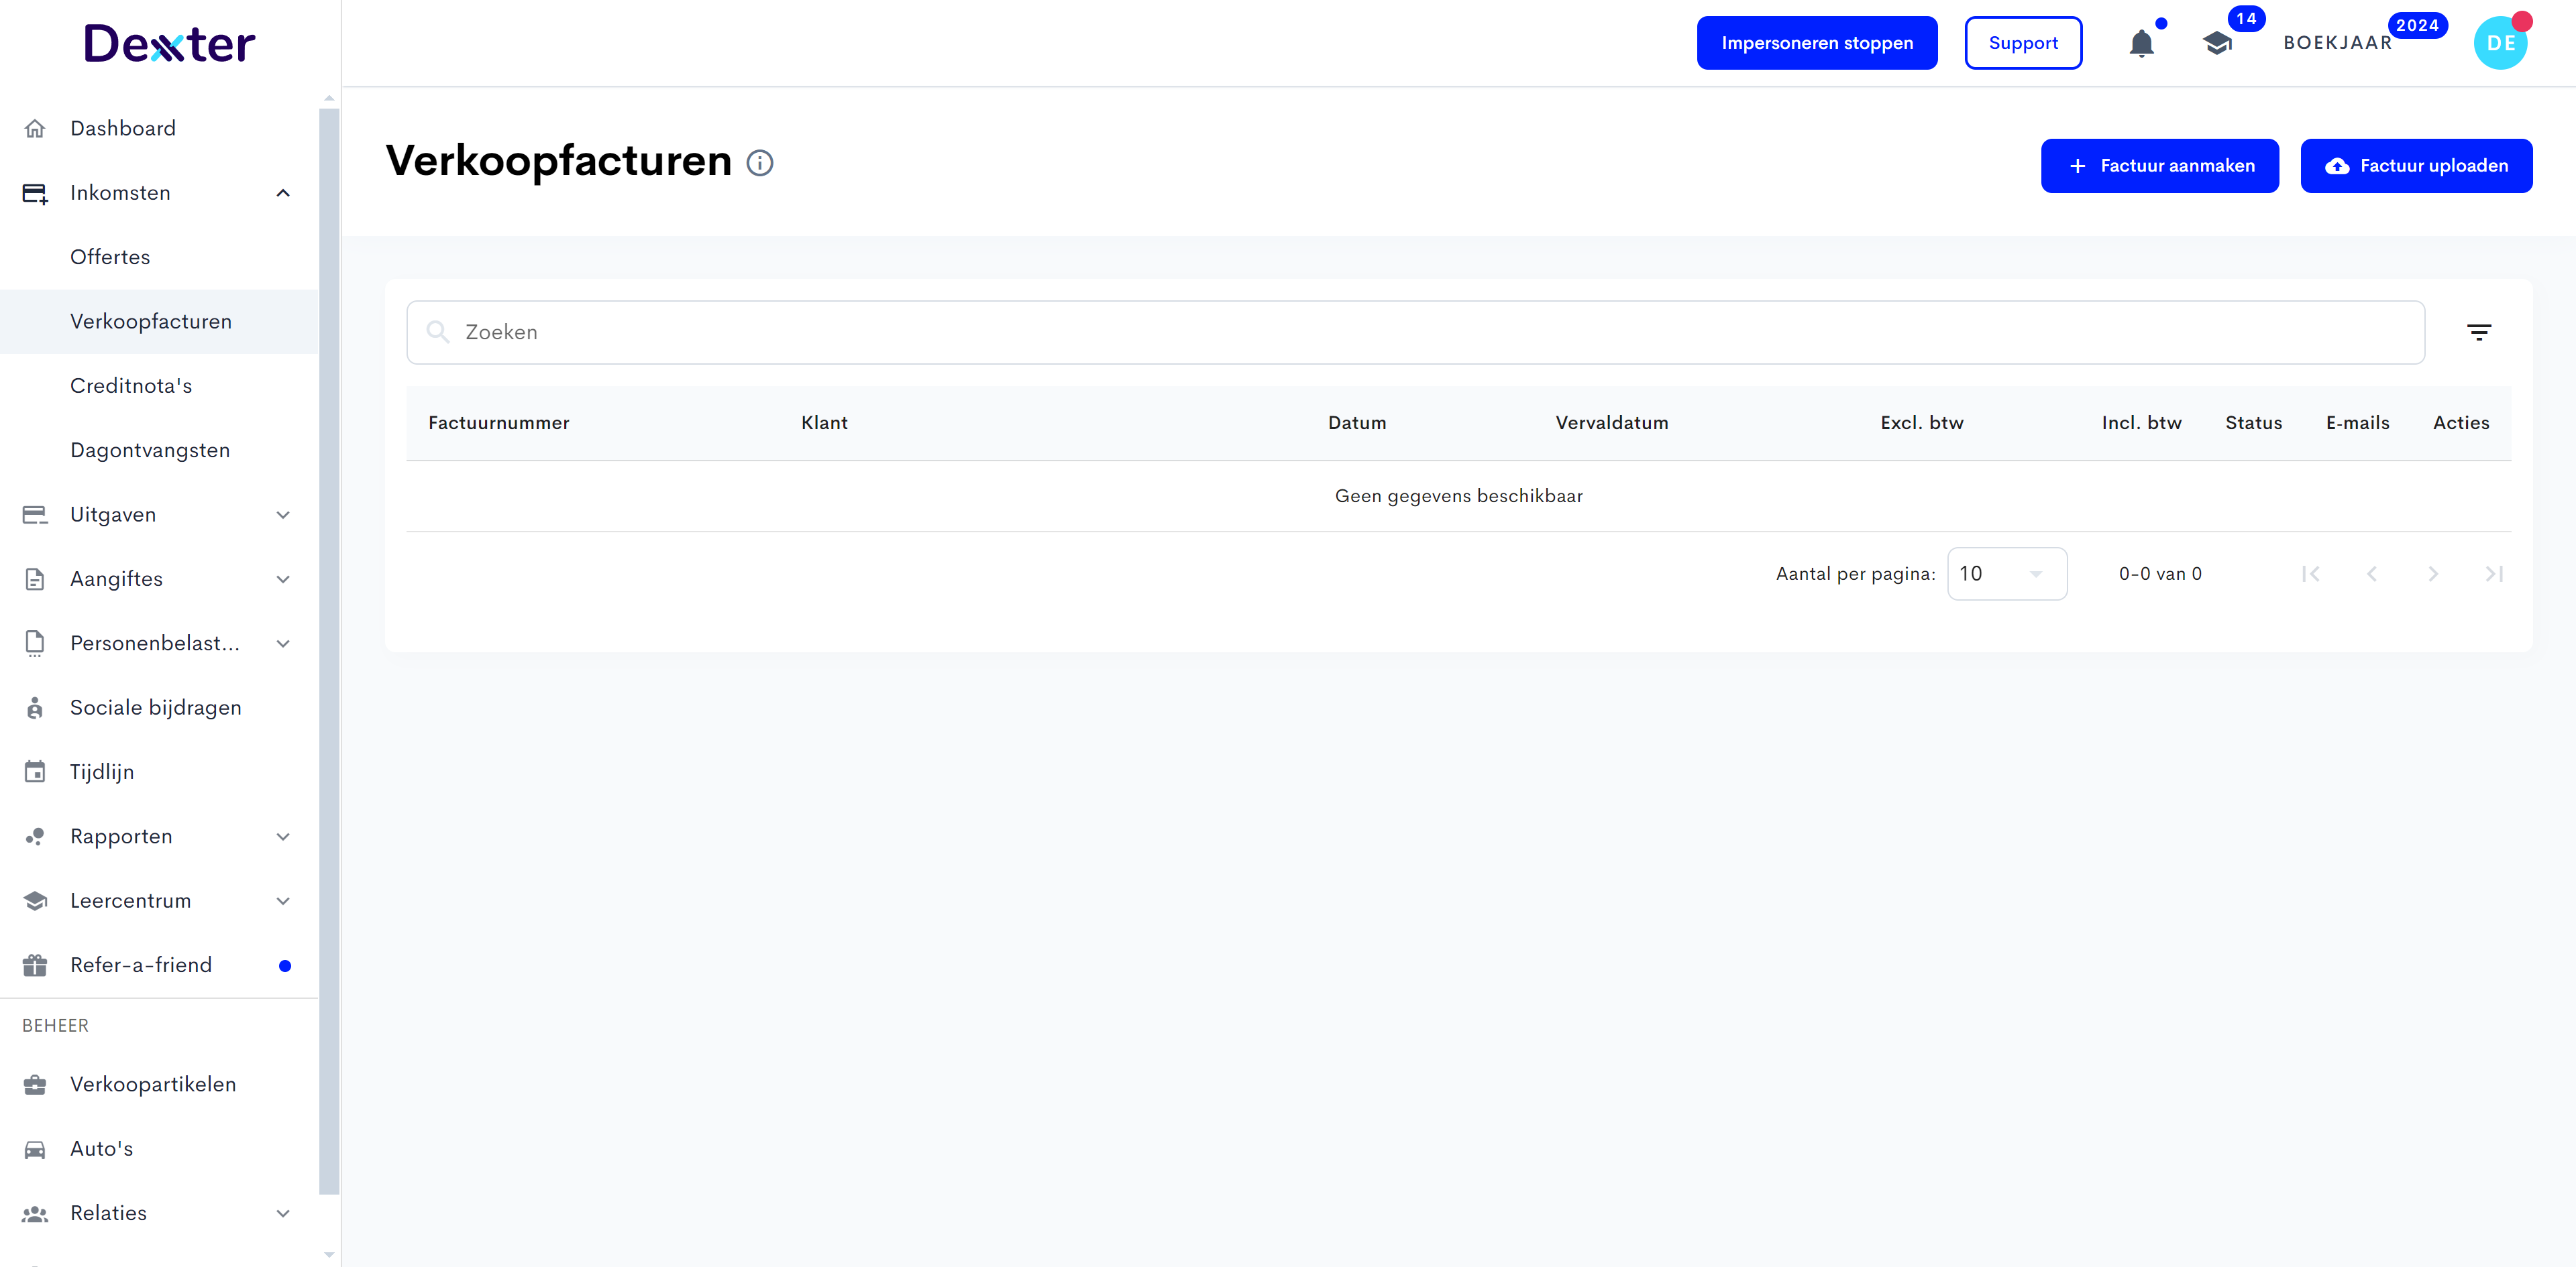This screenshot has width=2576, height=1267.
Task: Click the DE user avatar
Action: tap(2500, 44)
